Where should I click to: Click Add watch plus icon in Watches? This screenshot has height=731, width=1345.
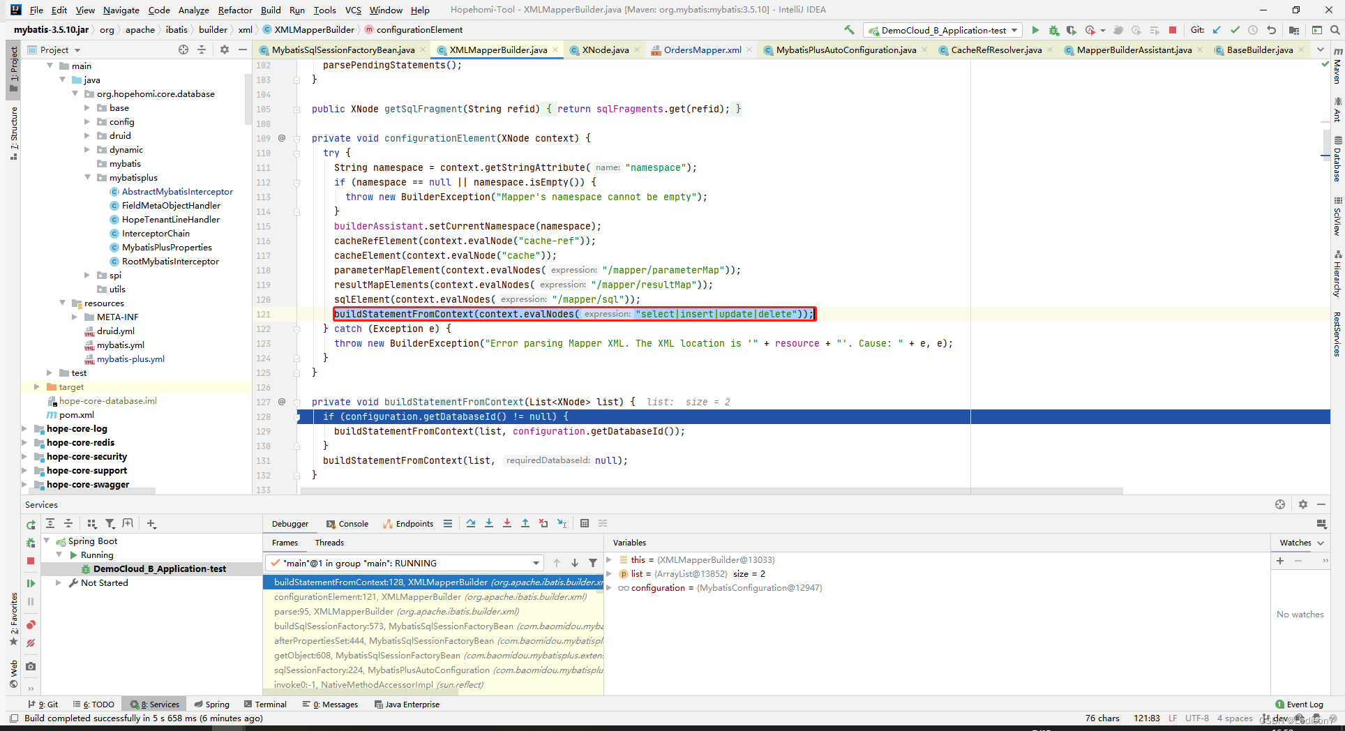click(1280, 561)
